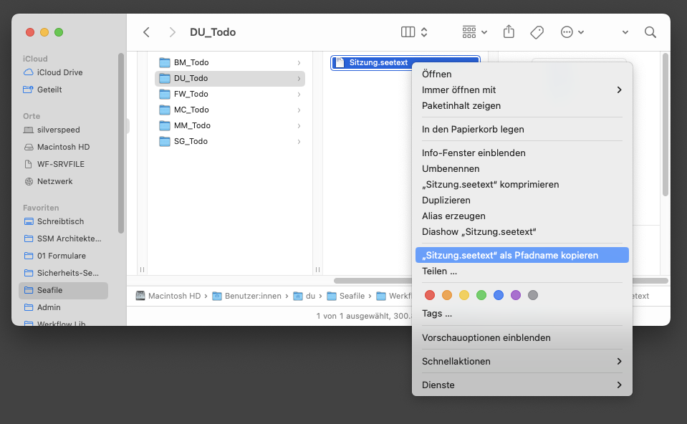
Task: Click 'Teilen …' in the context menu
Action: tap(439, 271)
